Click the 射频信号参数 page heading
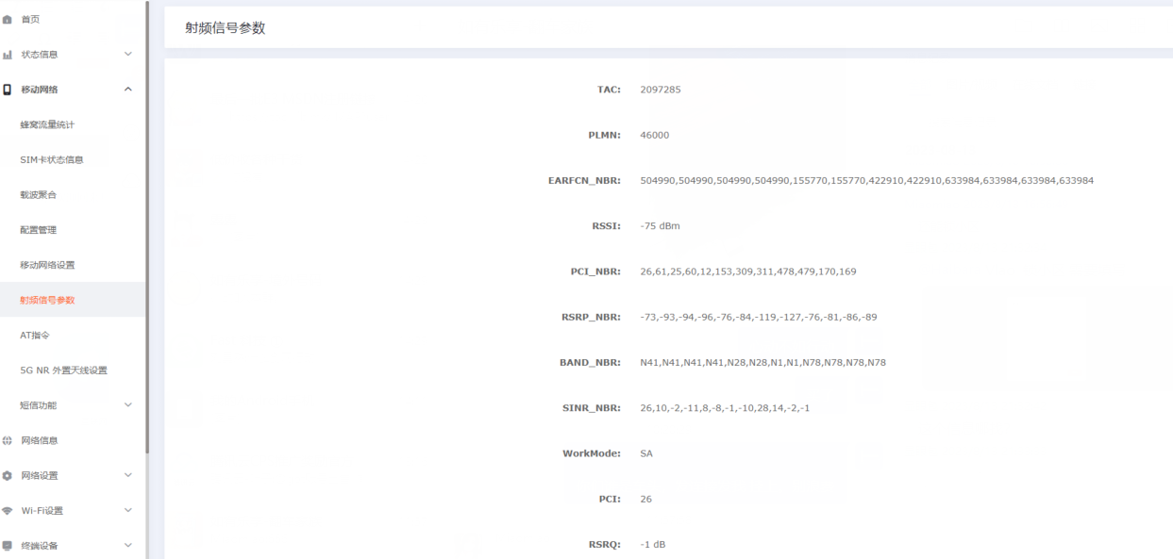This screenshot has width=1173, height=559. [226, 28]
